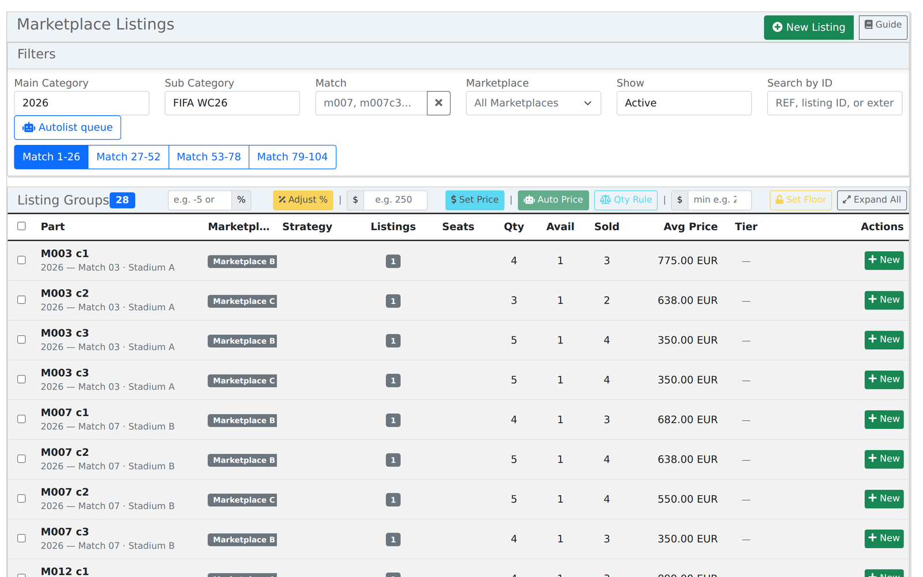Run Auto Price robot button
The width and height of the screenshot is (923, 577).
(x=553, y=200)
